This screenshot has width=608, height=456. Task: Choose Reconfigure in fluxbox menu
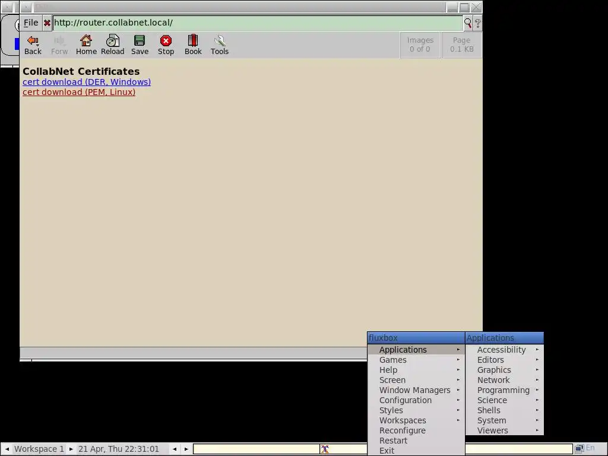[x=416, y=430]
